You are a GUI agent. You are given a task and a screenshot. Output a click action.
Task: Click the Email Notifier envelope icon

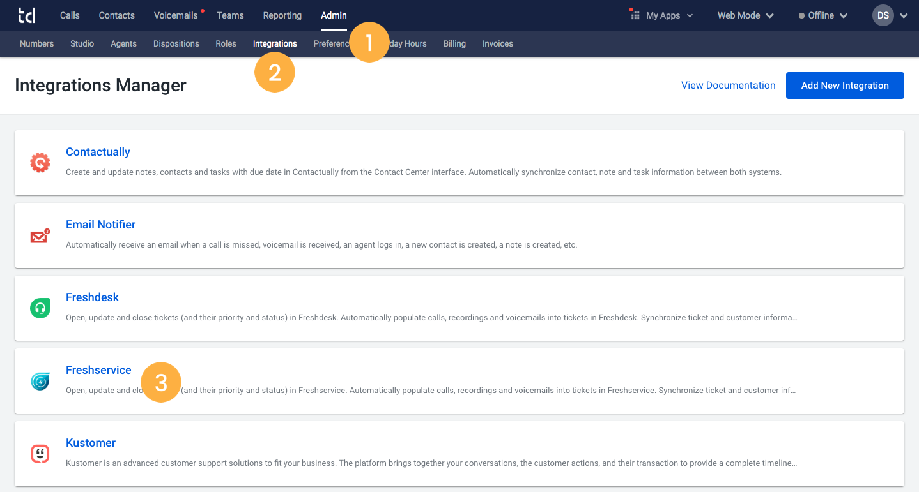40,236
